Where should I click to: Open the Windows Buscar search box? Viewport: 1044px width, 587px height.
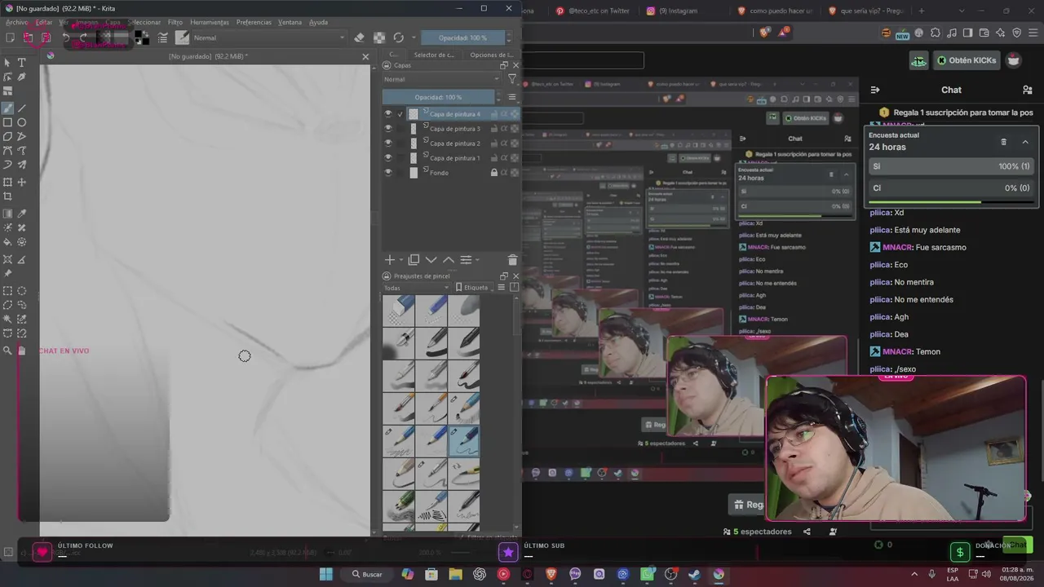pos(367,574)
